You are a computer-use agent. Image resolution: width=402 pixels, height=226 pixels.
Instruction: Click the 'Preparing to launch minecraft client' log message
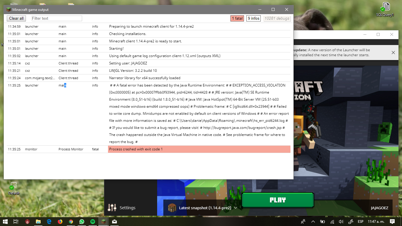click(152, 26)
